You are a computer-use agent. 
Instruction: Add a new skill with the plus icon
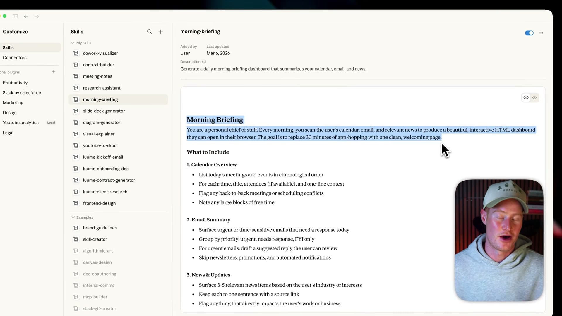point(161,32)
